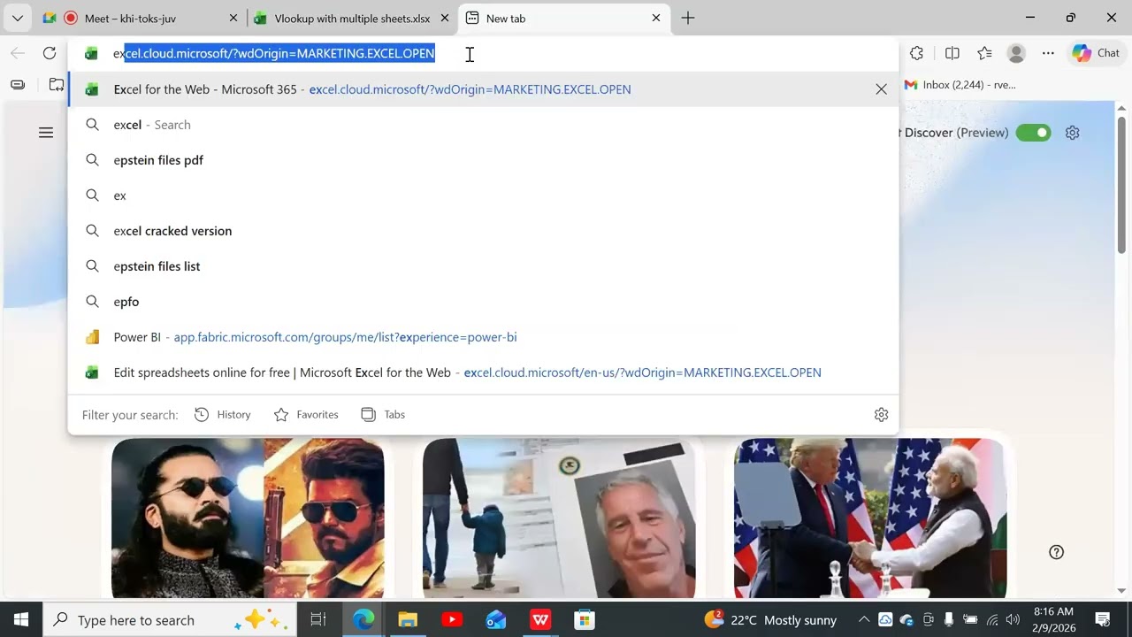
Task: Open Settings and more ellipsis menu
Action: (x=1048, y=53)
